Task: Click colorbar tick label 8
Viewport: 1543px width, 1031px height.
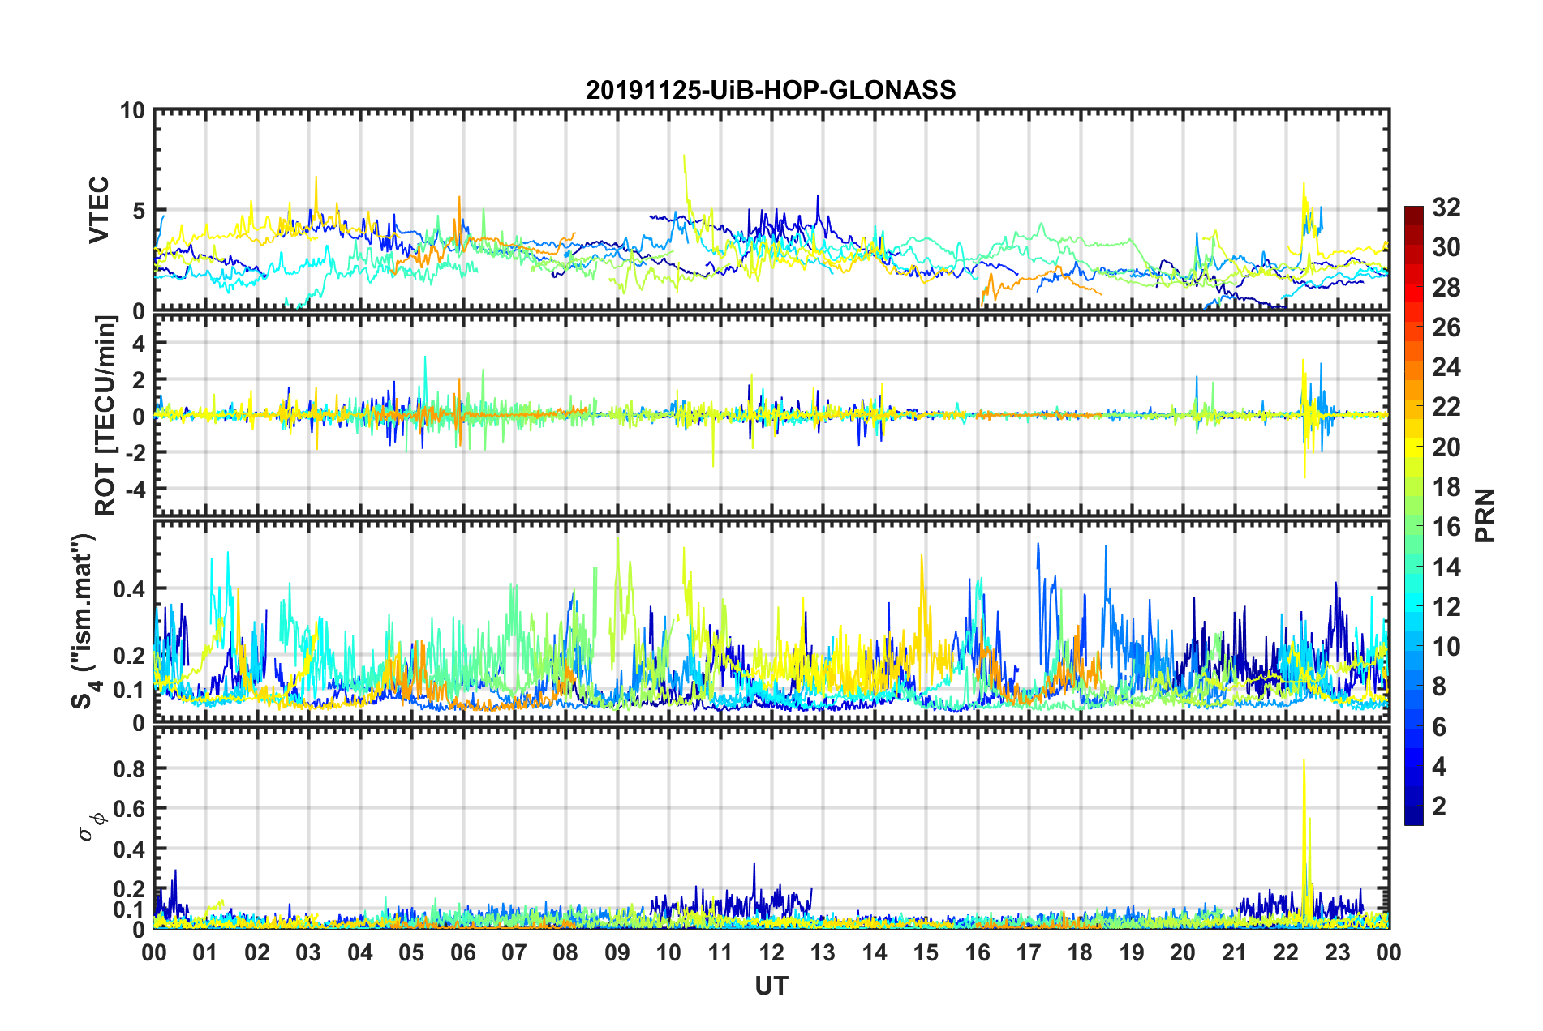Action: coord(1439,687)
